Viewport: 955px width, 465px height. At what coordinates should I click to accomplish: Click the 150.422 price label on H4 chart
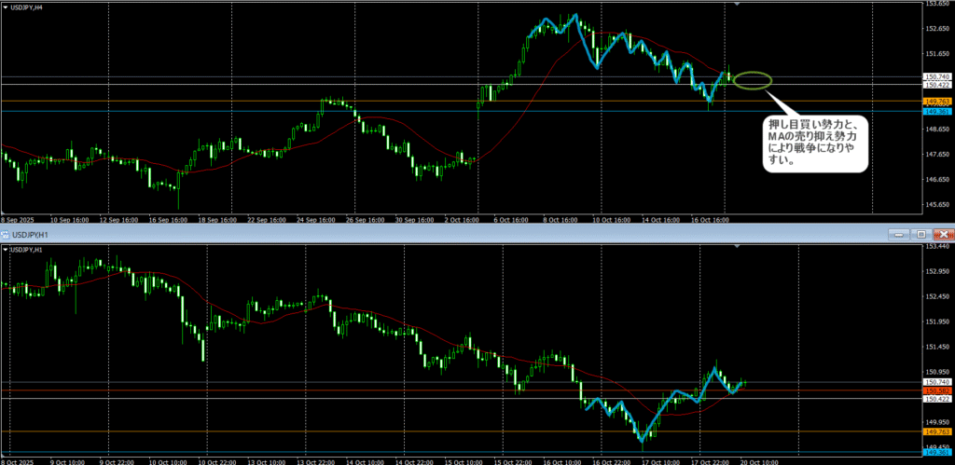point(936,85)
